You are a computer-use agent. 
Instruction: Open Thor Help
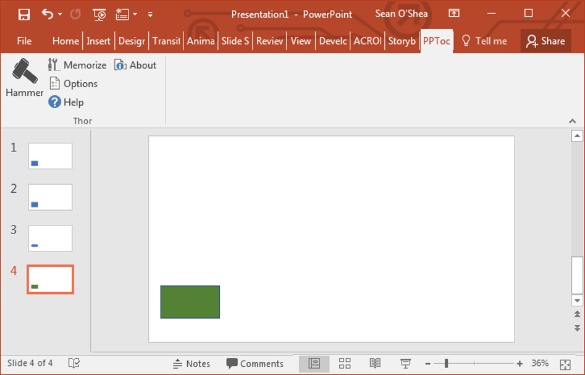tap(66, 102)
